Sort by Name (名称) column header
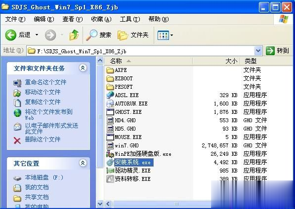 [x=149, y=61]
